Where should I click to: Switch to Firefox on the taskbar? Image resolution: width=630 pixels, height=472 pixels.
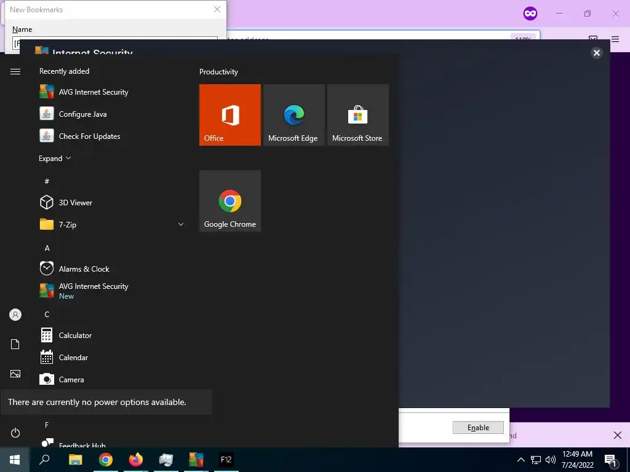136,460
